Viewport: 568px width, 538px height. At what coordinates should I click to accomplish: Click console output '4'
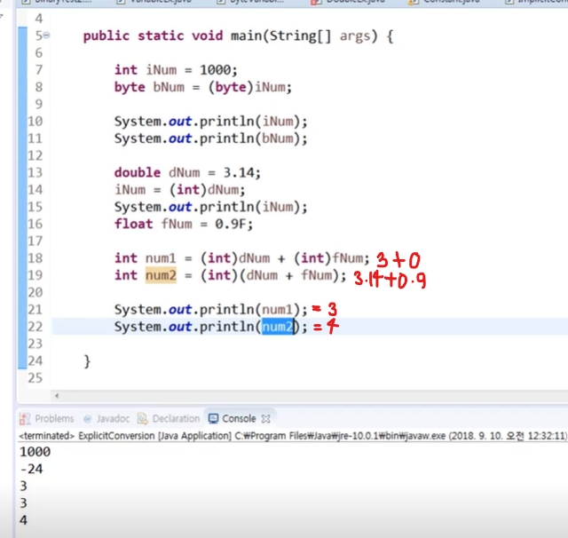click(x=24, y=520)
